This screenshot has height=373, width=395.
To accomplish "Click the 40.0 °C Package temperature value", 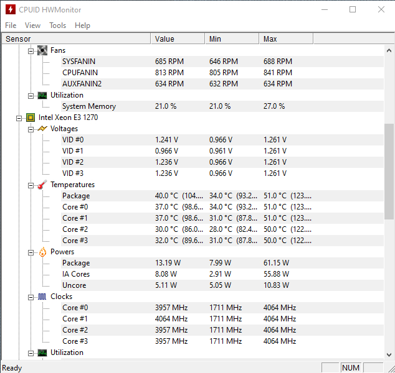I will click(x=179, y=196).
